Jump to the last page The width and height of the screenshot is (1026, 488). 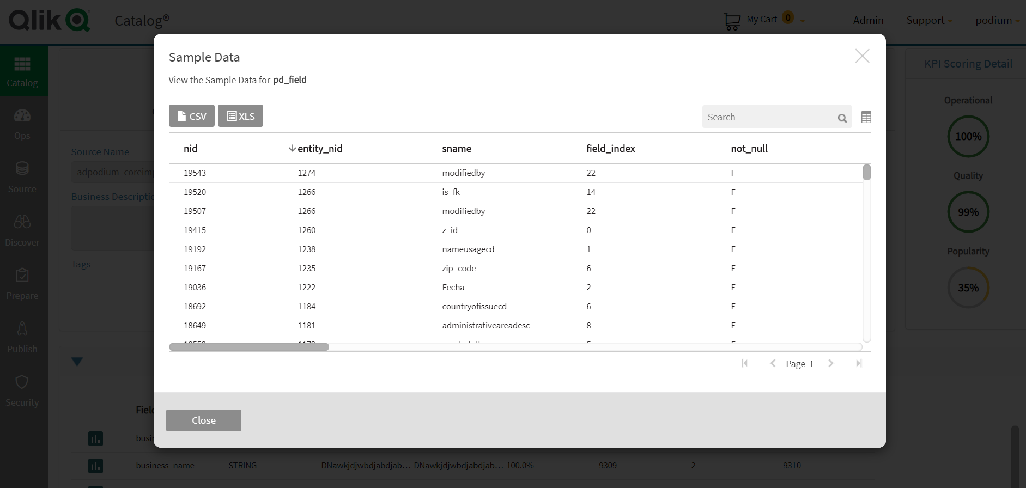(x=859, y=363)
